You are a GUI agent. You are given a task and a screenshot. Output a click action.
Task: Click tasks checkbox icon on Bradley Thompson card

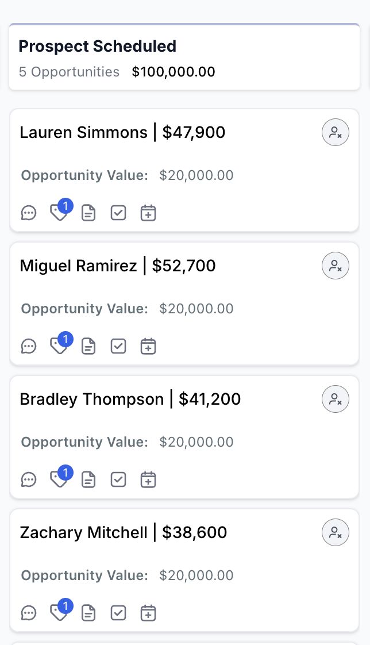click(118, 479)
